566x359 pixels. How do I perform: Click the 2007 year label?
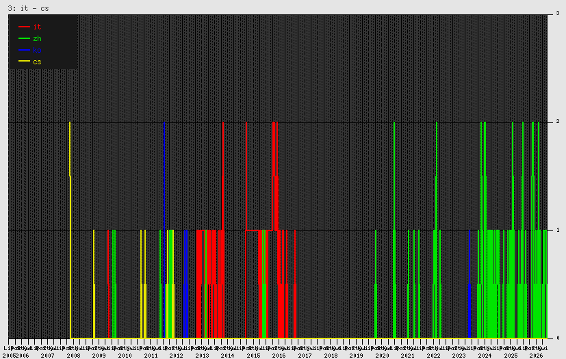[x=48, y=356]
